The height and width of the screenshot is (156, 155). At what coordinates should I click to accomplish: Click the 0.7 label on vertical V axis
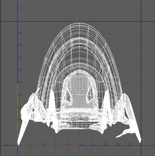(20, 57)
